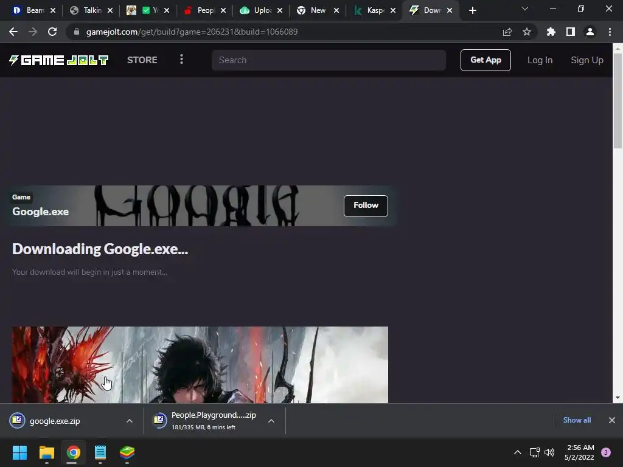The image size is (623, 467).
Task: Click the Game Jolt search field
Action: pos(329,60)
